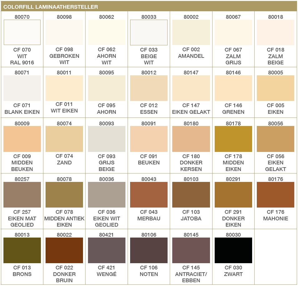The height and width of the screenshot is (286, 298).
Task: Pick the CF 005 Eiken color swatch
Action: [276, 88]
